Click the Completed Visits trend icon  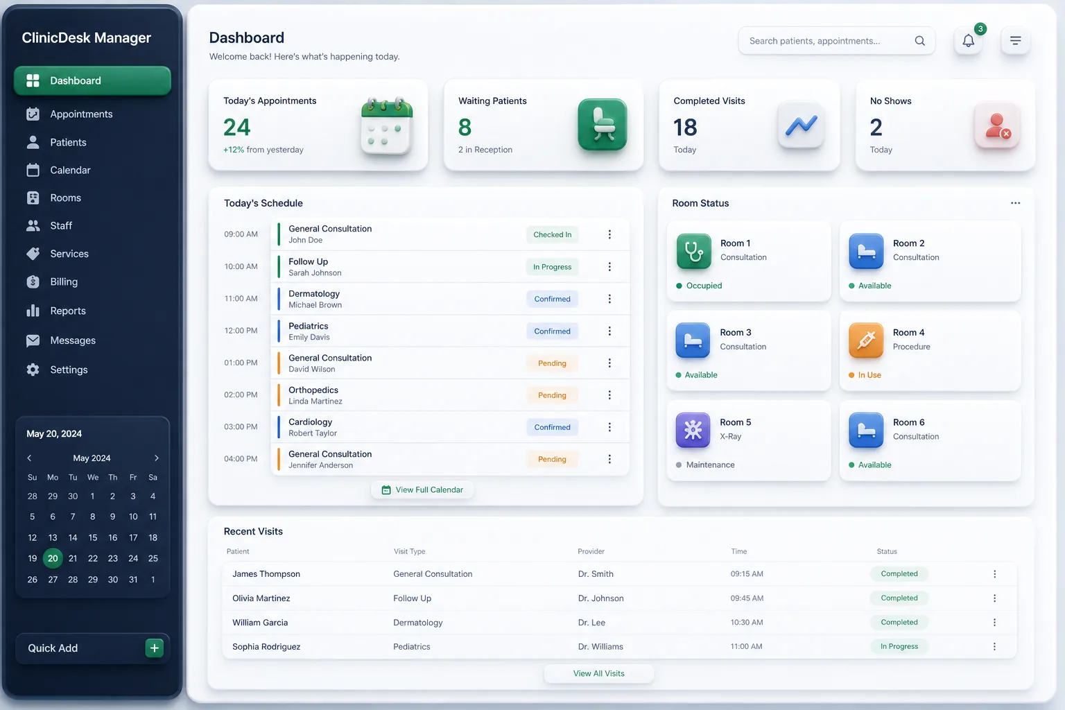click(x=801, y=125)
